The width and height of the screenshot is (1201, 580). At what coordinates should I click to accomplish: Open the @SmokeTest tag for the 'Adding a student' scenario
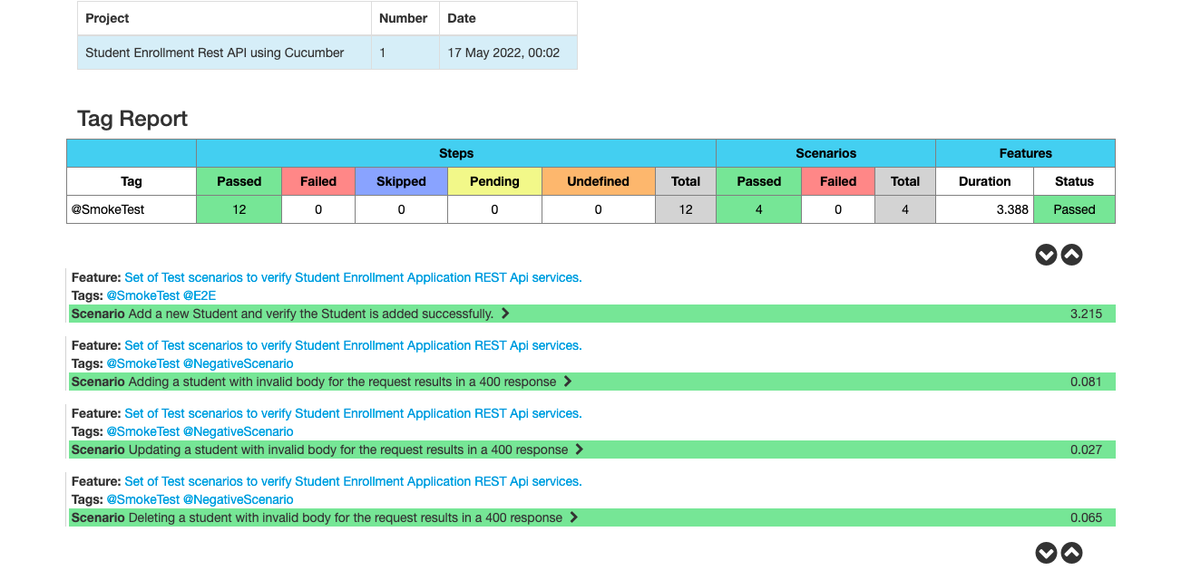coord(143,363)
